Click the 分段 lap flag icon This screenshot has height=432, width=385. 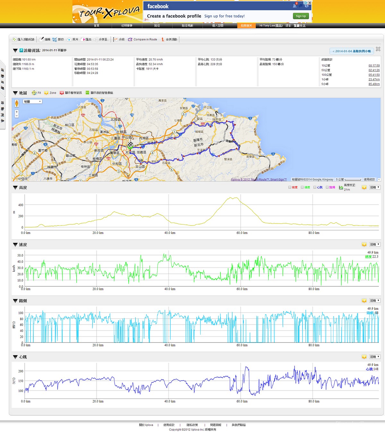tap(116, 39)
